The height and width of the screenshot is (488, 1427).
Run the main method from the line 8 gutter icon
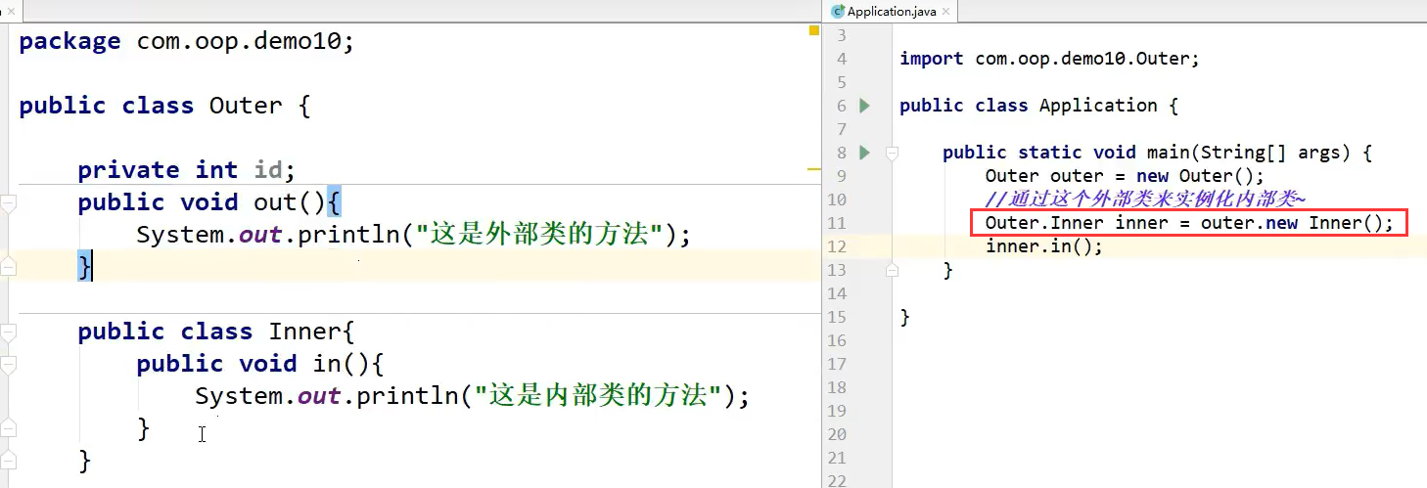864,153
